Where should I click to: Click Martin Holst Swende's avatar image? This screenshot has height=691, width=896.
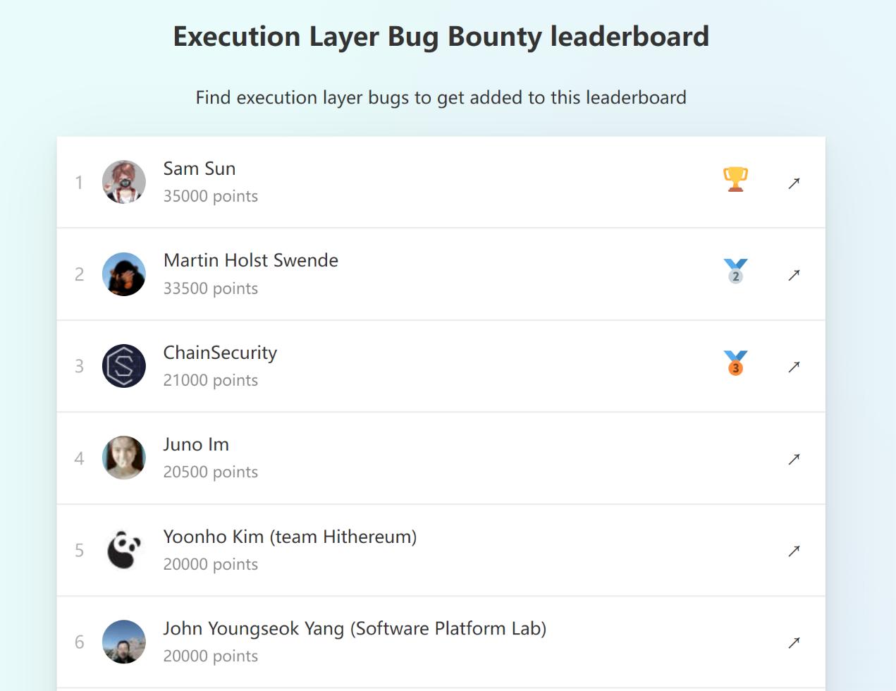124,274
